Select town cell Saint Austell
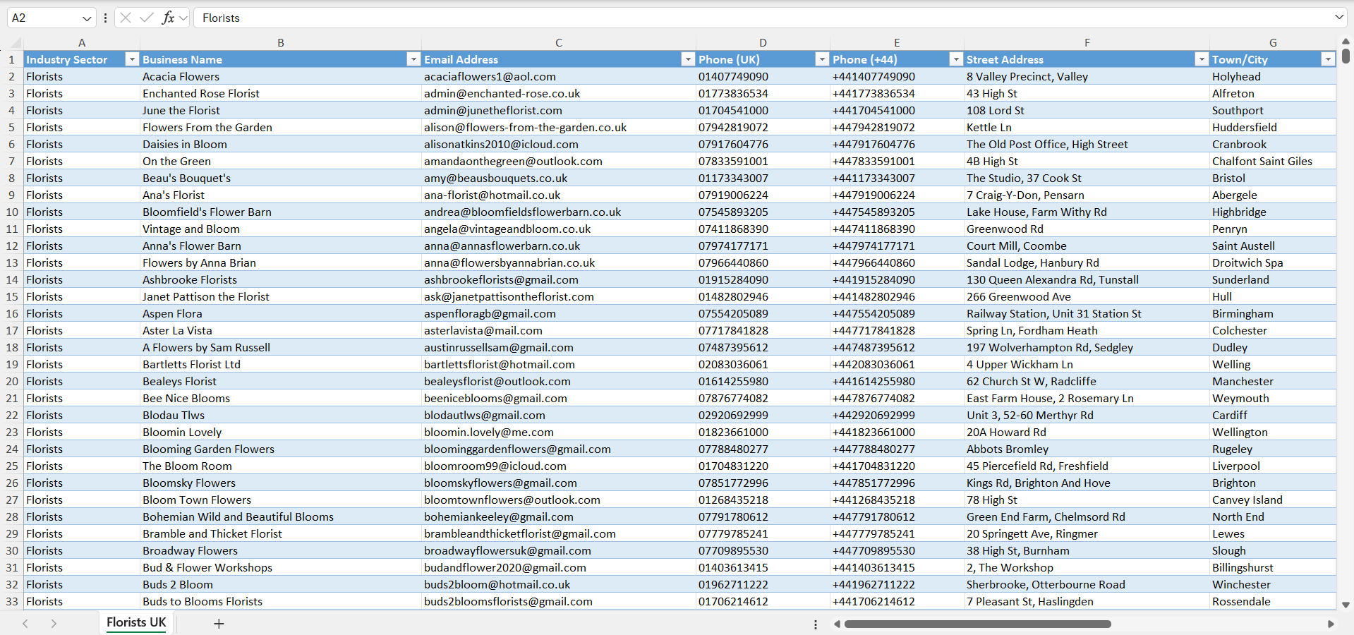 tap(1273, 246)
